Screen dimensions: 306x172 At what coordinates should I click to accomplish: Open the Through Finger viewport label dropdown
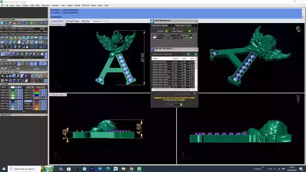click(66, 95)
